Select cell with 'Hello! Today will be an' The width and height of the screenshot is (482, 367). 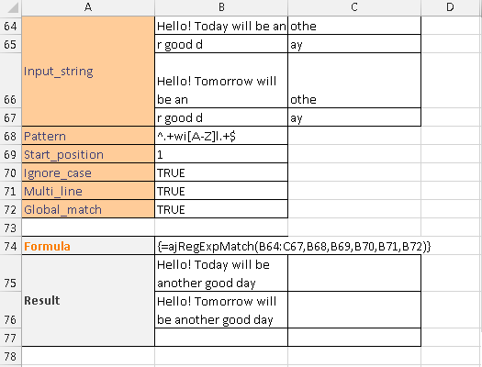pyautogui.click(x=221, y=26)
